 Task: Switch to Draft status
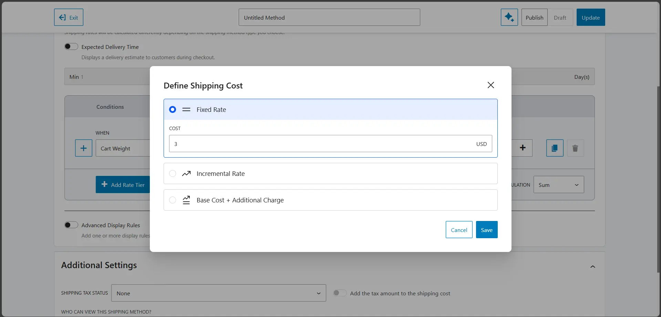tap(560, 17)
